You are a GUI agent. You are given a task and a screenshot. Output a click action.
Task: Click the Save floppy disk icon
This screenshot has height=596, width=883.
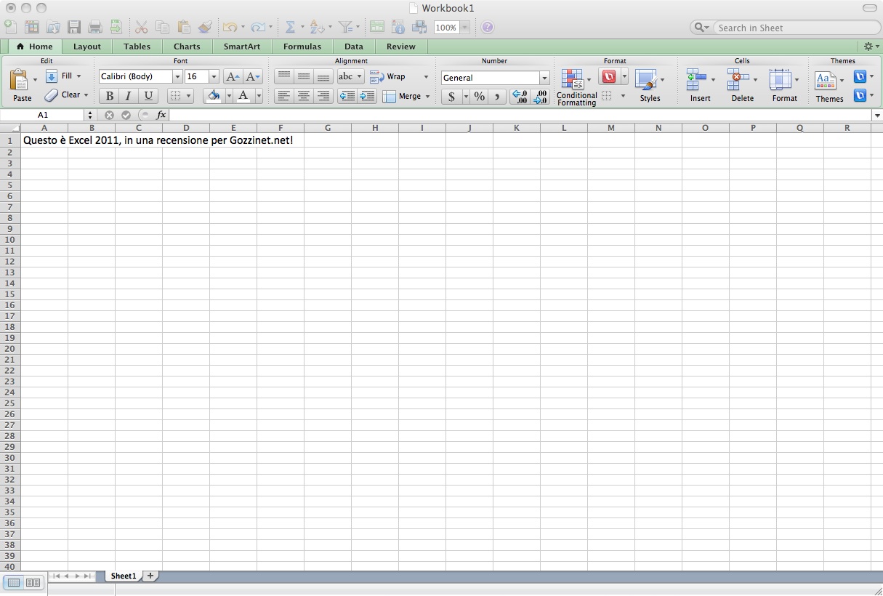[x=74, y=28]
